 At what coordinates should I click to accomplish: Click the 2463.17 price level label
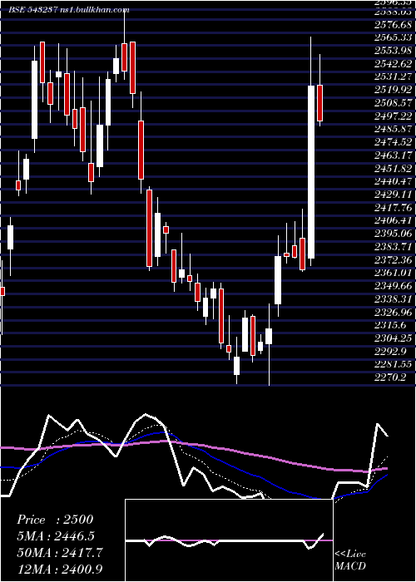394,155
